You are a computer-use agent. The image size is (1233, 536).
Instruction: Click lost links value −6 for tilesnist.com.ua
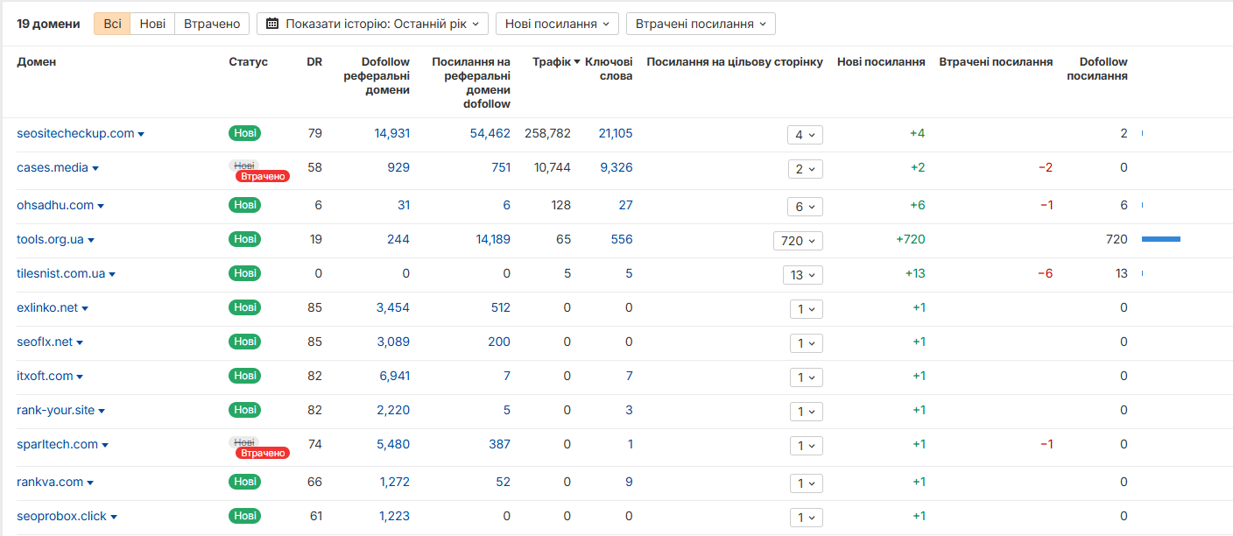[1046, 273]
